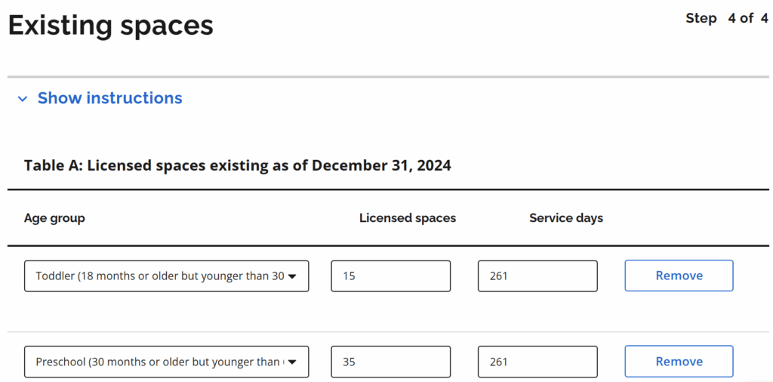Expand the Show instructions link

pos(109,98)
